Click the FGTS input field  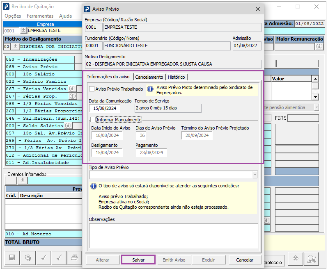click(303, 118)
